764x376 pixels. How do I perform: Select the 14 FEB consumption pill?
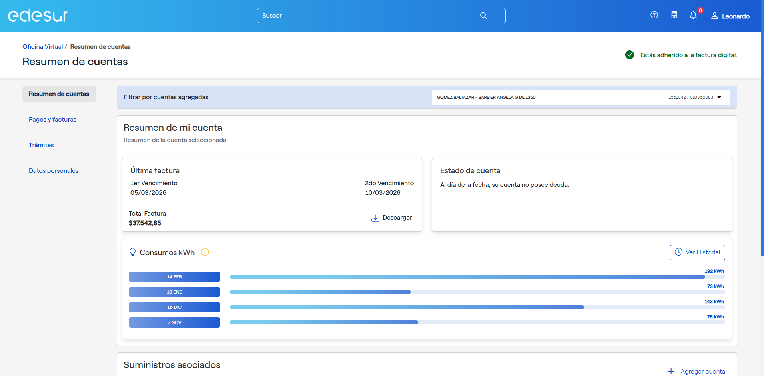tap(174, 276)
